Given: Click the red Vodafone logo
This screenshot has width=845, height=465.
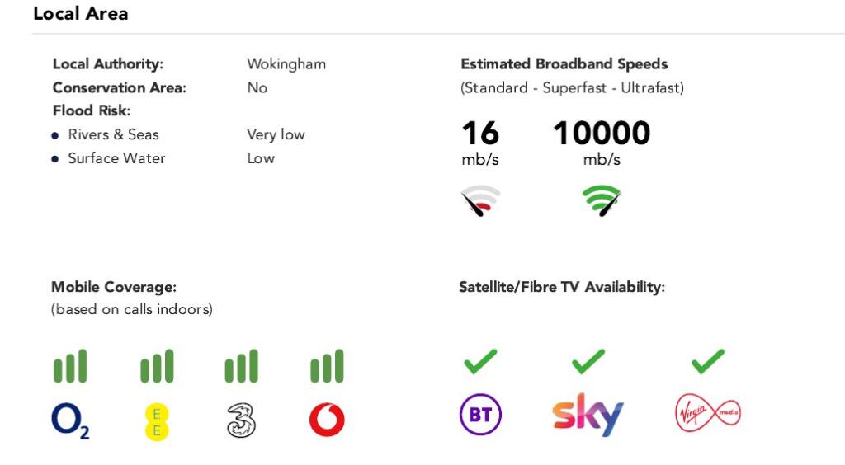Looking at the screenshot, I should pyautogui.click(x=327, y=420).
